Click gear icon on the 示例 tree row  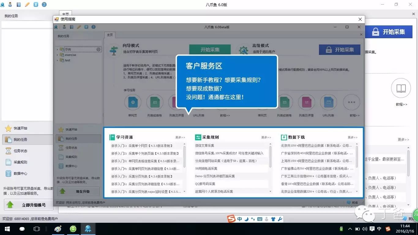point(98,49)
